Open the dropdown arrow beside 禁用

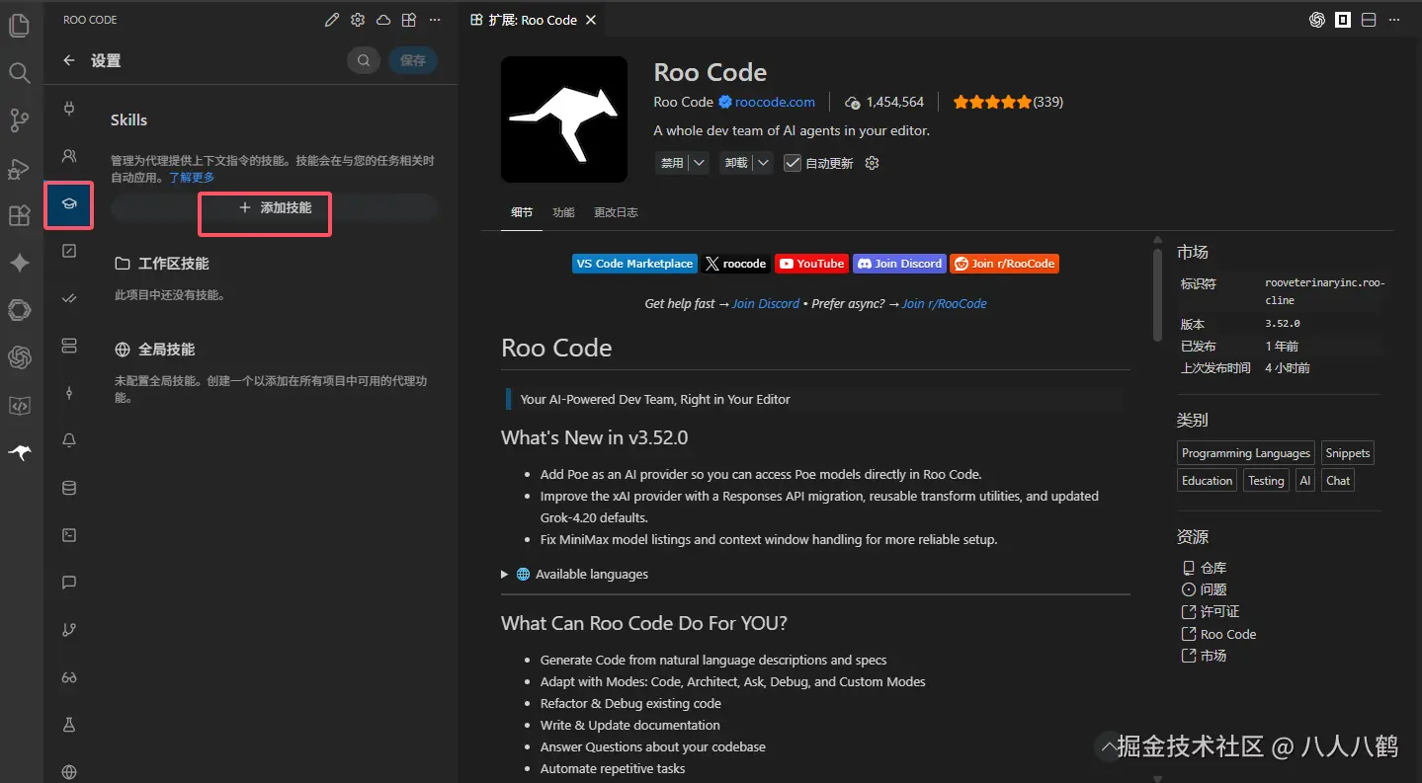pos(699,163)
